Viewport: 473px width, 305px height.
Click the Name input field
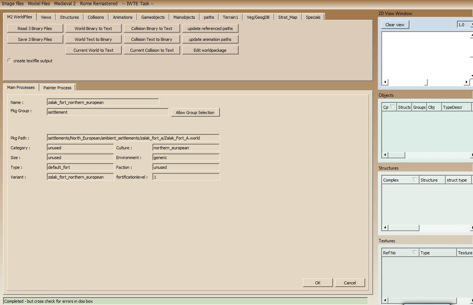[103, 102]
